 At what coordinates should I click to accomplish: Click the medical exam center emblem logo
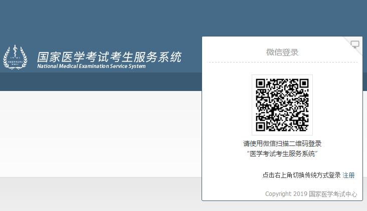coord(13,58)
